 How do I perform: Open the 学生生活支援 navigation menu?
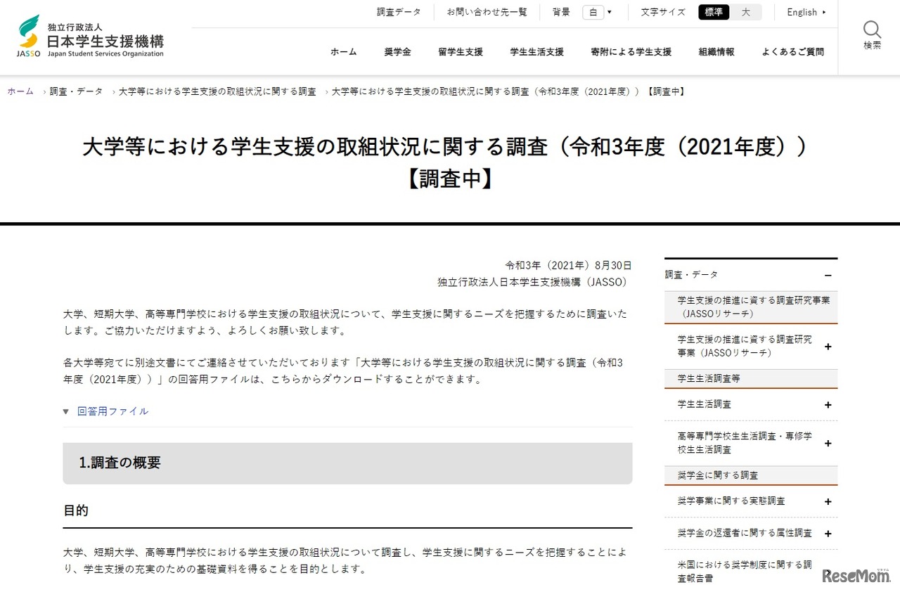tap(536, 51)
